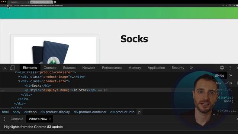Show more Styles pane tabs chevron

tap(231, 75)
